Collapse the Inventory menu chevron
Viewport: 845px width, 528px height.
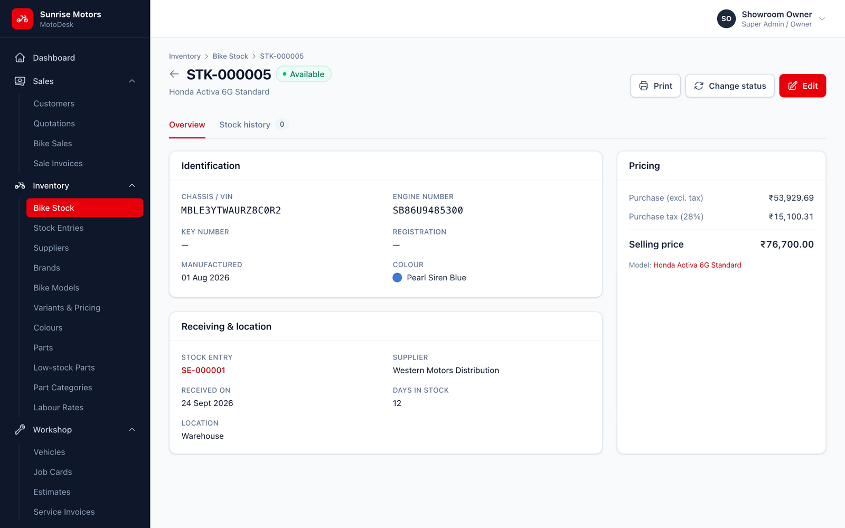point(132,186)
